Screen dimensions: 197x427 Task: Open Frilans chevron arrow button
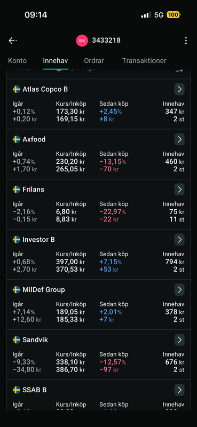(x=179, y=189)
